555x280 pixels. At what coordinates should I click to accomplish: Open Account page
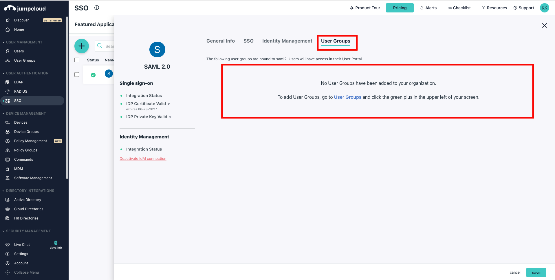coord(21,263)
